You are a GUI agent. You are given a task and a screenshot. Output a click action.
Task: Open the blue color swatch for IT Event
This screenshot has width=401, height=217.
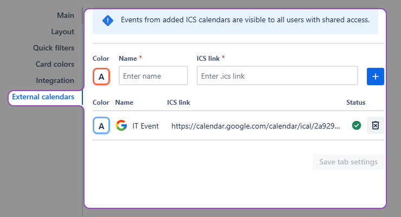(x=101, y=126)
